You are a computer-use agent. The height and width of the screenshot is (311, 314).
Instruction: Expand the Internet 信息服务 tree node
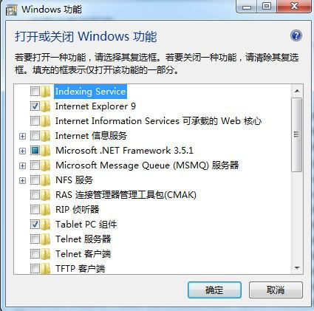[22, 136]
